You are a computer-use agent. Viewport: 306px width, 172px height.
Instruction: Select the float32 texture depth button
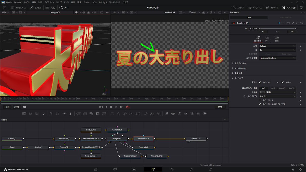pyautogui.click(x=291, y=88)
